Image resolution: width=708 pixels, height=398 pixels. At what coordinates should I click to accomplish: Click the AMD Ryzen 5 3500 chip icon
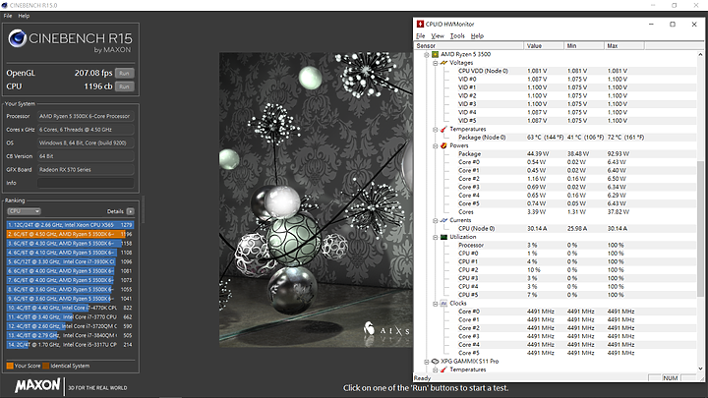click(x=436, y=55)
